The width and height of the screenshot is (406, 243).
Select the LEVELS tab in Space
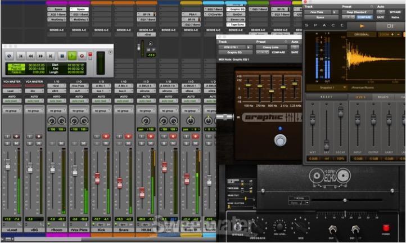click(x=360, y=97)
